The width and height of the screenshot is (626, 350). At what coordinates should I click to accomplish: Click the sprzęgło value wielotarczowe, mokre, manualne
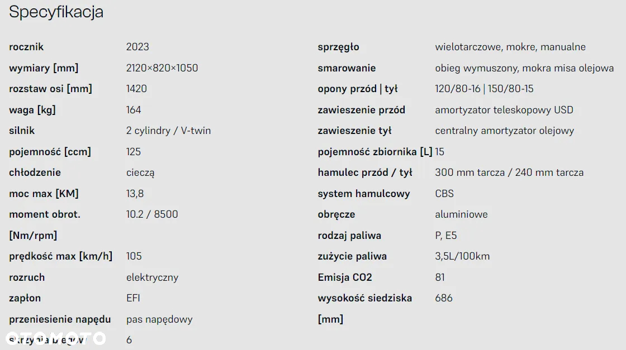pos(510,47)
